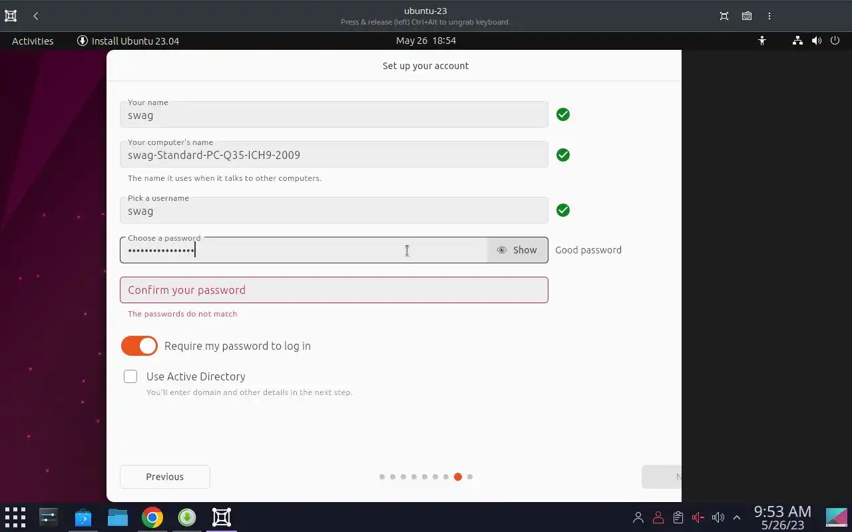
Task: Click the network status icon in Ubuntu top bar
Action: pyautogui.click(x=797, y=41)
